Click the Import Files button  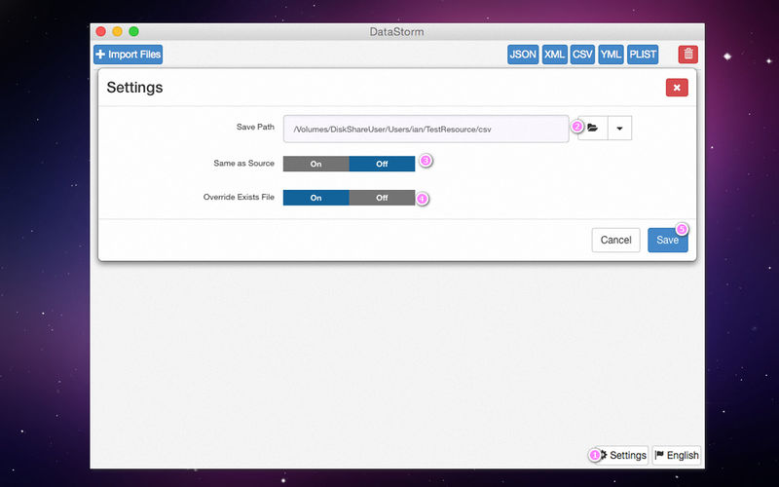click(129, 55)
